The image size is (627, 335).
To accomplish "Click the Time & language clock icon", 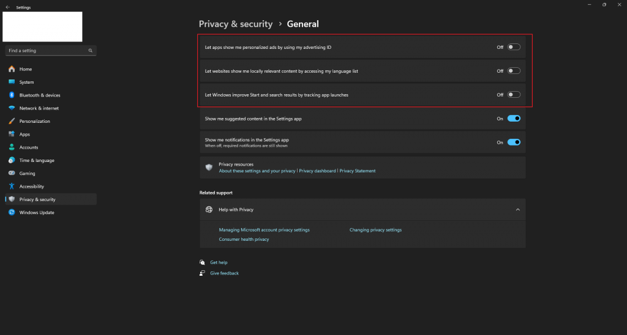I will [12, 160].
